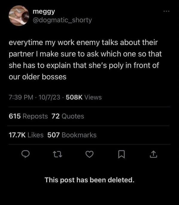The width and height of the screenshot is (179, 205).
Task: Open the 507 Bookmarks count
Action: (x=72, y=135)
